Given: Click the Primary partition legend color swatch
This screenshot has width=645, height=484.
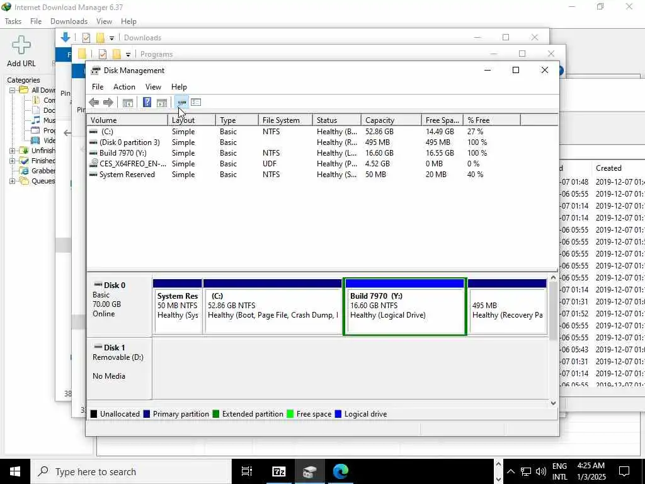Looking at the screenshot, I should [x=146, y=414].
